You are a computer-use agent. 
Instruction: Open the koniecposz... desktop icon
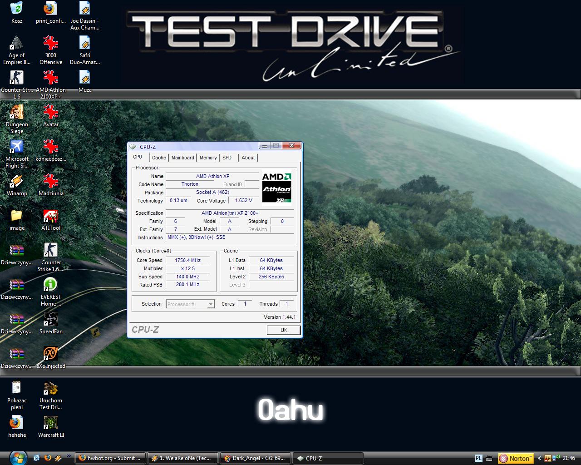pyautogui.click(x=50, y=151)
